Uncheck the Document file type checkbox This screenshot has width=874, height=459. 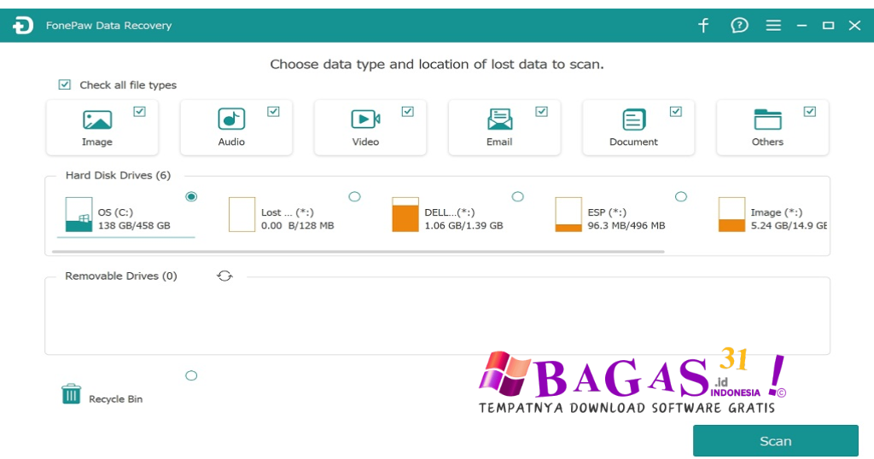(x=676, y=112)
